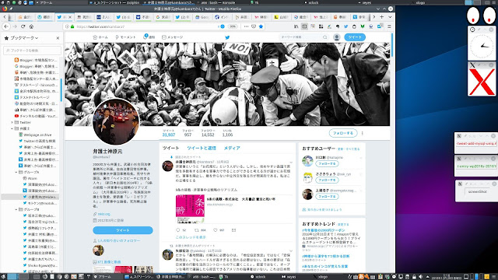
Task: Open first recommended trend hashtag link
Action: 324,230
